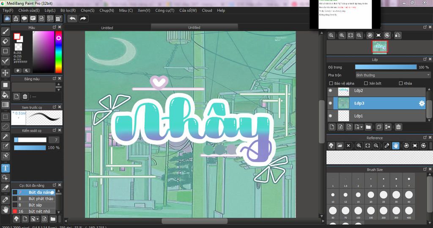Undock the Màu color panel
433x228 pixels.
[55, 27]
